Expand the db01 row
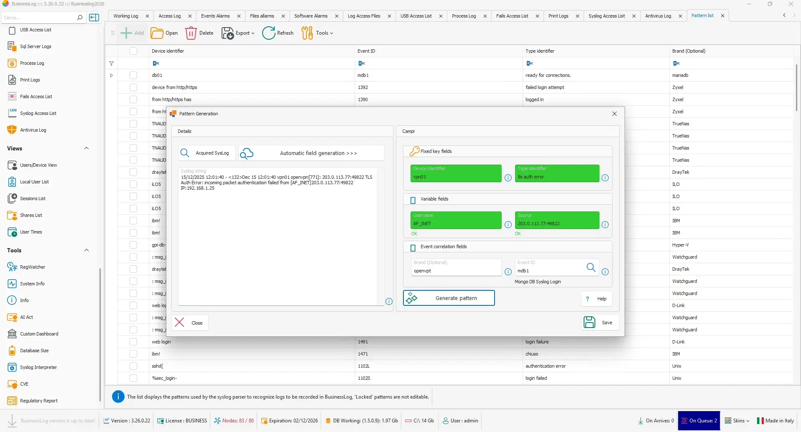The image size is (801, 432). (x=112, y=76)
